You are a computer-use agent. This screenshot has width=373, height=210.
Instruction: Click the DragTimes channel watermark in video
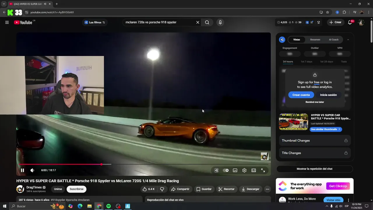click(x=265, y=157)
